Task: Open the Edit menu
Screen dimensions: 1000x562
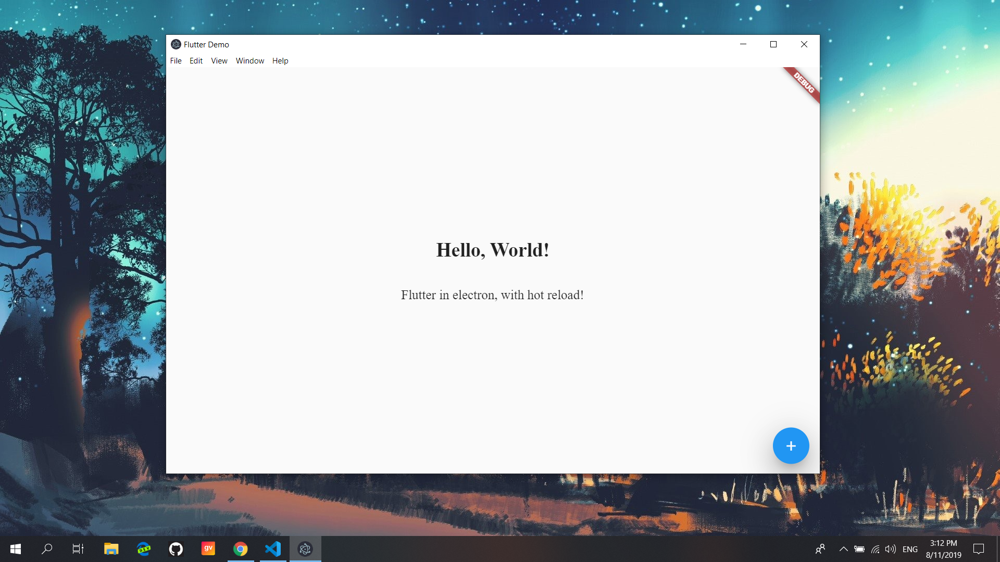Action: tap(196, 61)
